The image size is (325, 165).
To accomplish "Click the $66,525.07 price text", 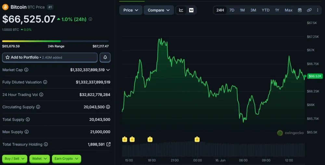I will tap(29, 19).
